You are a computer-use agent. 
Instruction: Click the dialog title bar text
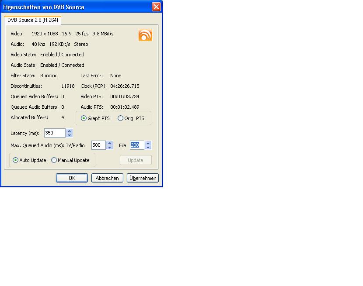pyautogui.click(x=44, y=7)
